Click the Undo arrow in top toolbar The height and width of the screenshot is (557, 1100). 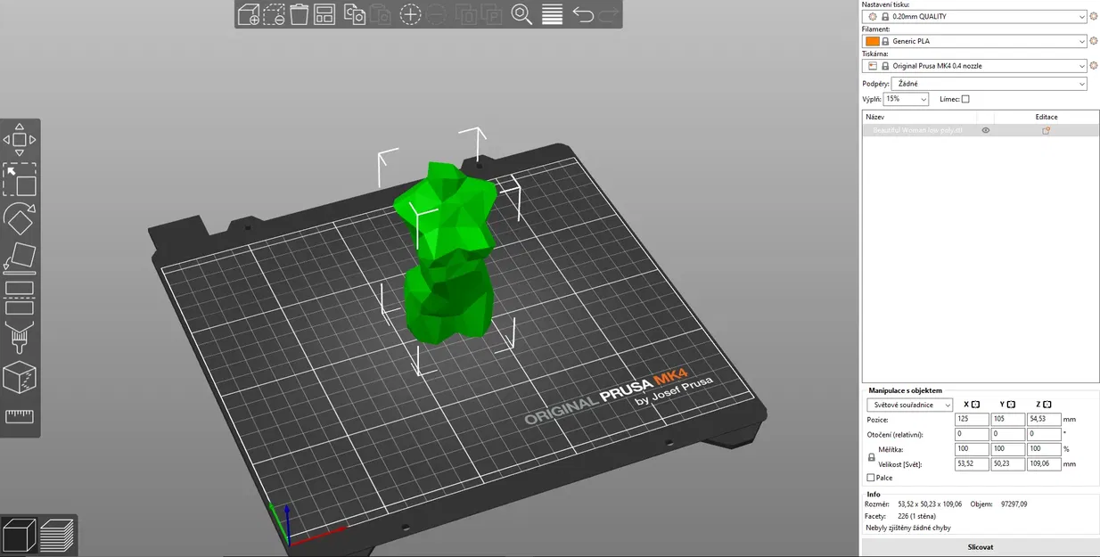point(583,14)
